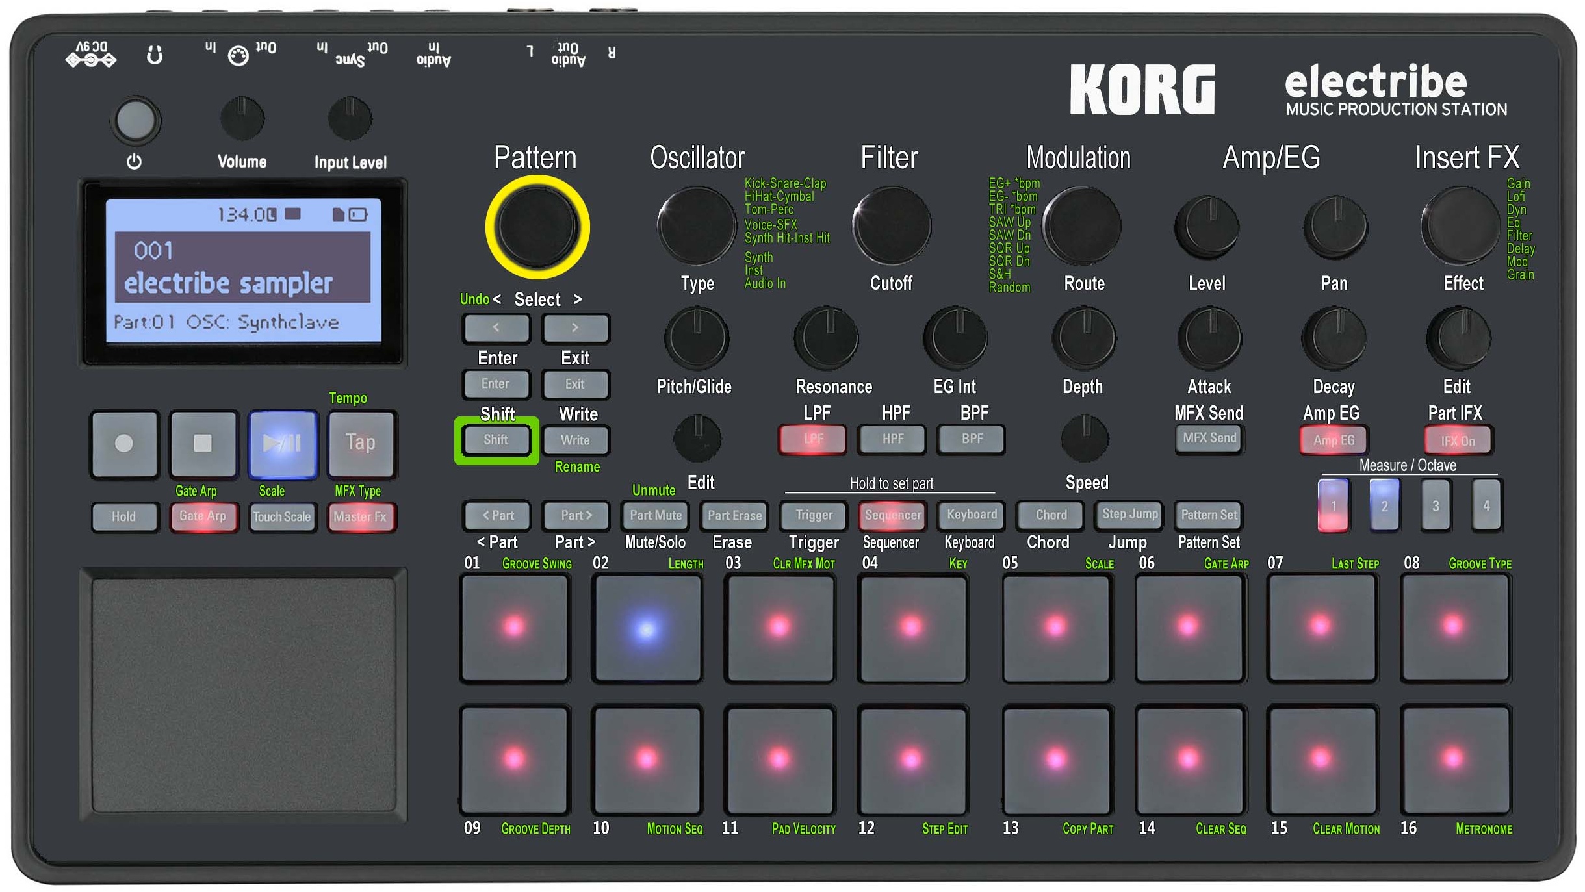The width and height of the screenshot is (1585, 892).
Task: Click the Part Erase button
Action: [x=734, y=516]
